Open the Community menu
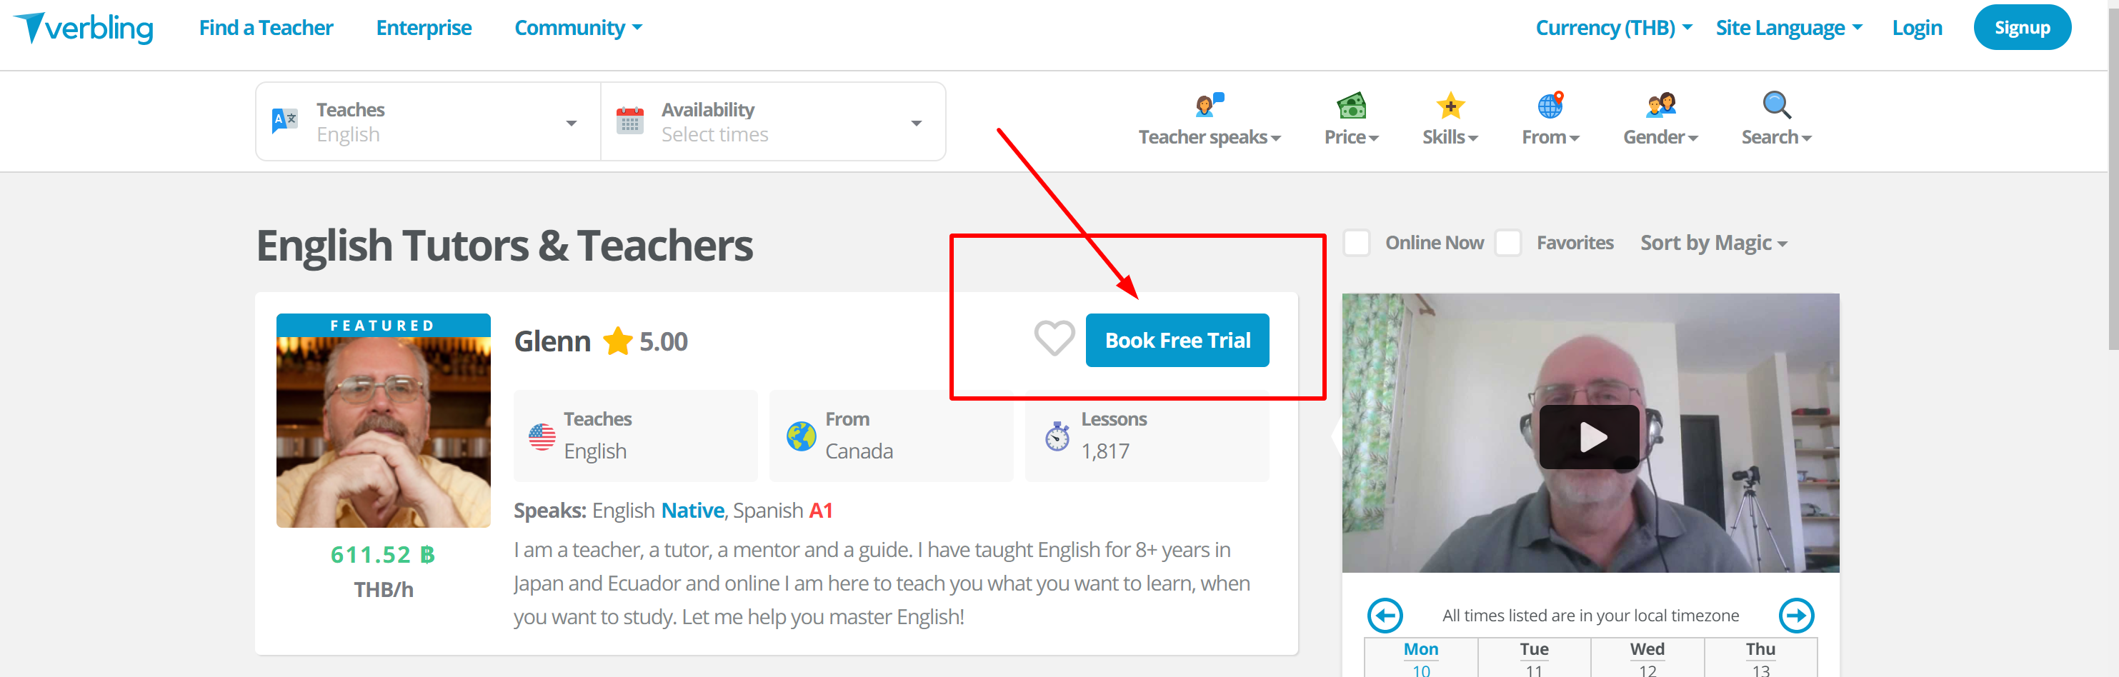 click(x=577, y=28)
